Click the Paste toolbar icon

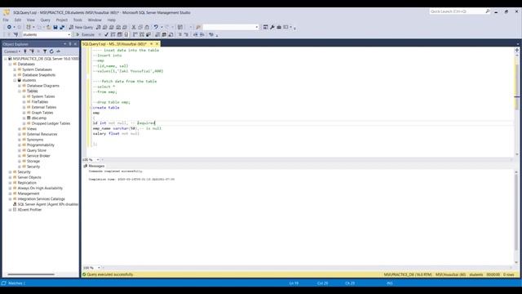[x=147, y=27]
